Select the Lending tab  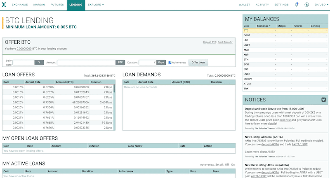pyautogui.click(x=76, y=5)
